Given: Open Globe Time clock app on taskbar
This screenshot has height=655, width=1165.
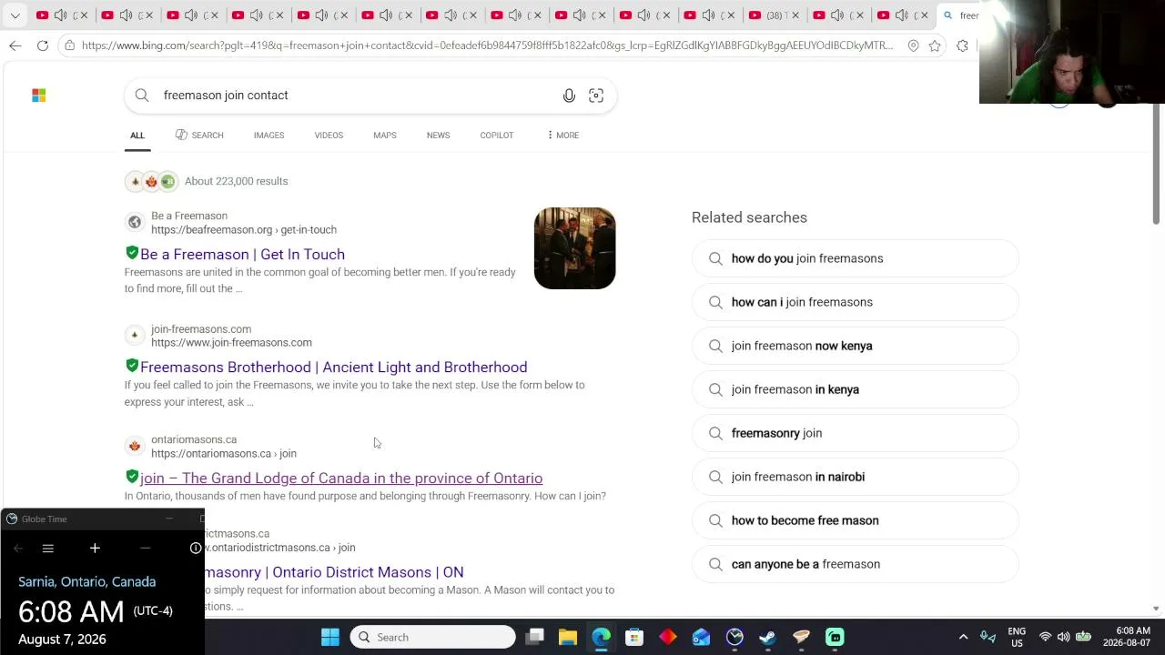Looking at the screenshot, I should pos(734,638).
